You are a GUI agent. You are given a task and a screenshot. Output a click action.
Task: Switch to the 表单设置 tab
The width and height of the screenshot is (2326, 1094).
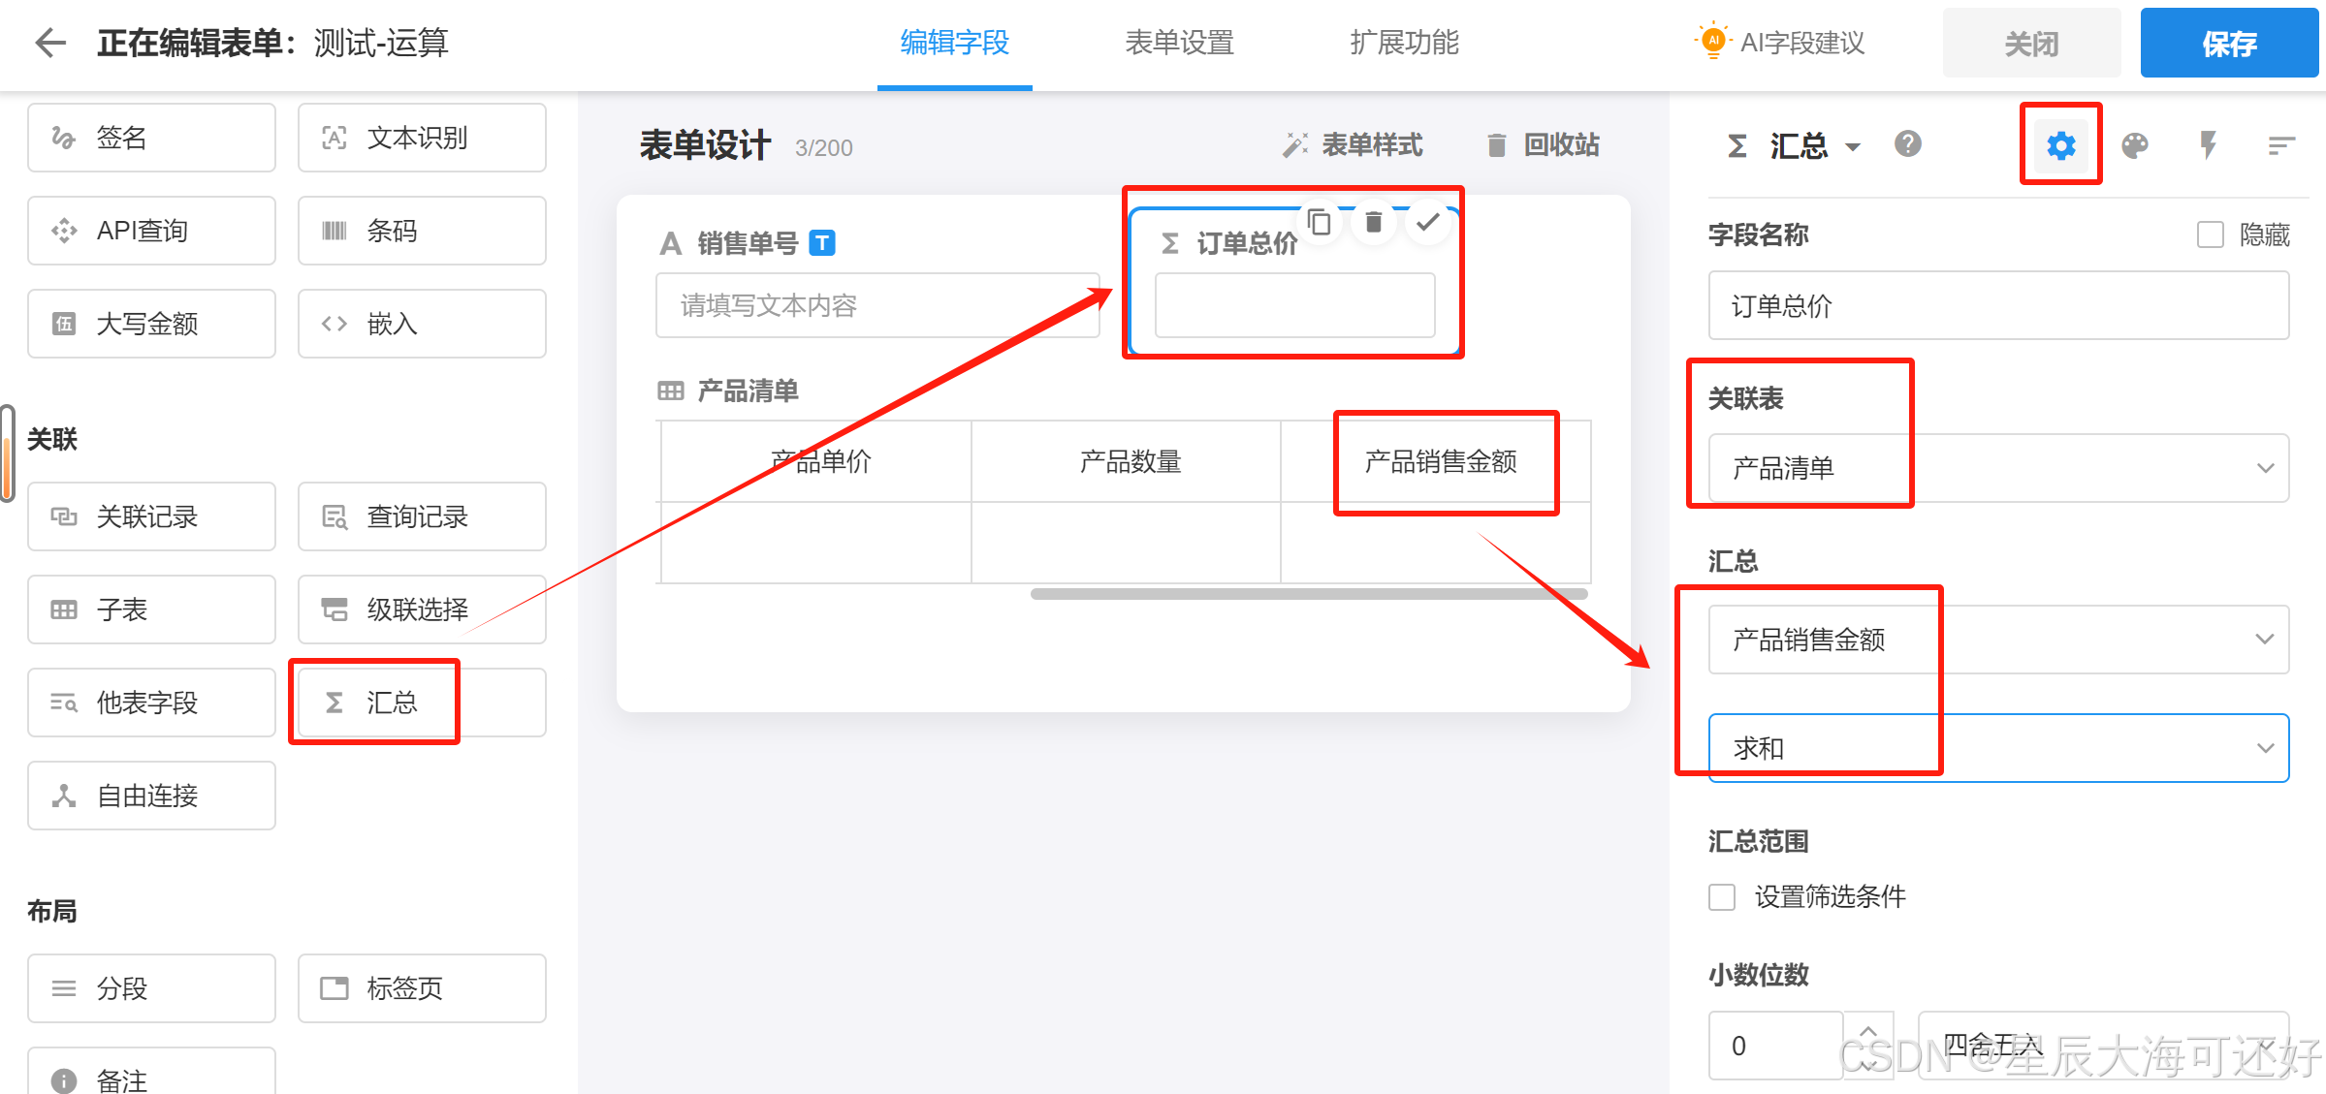1179,43
